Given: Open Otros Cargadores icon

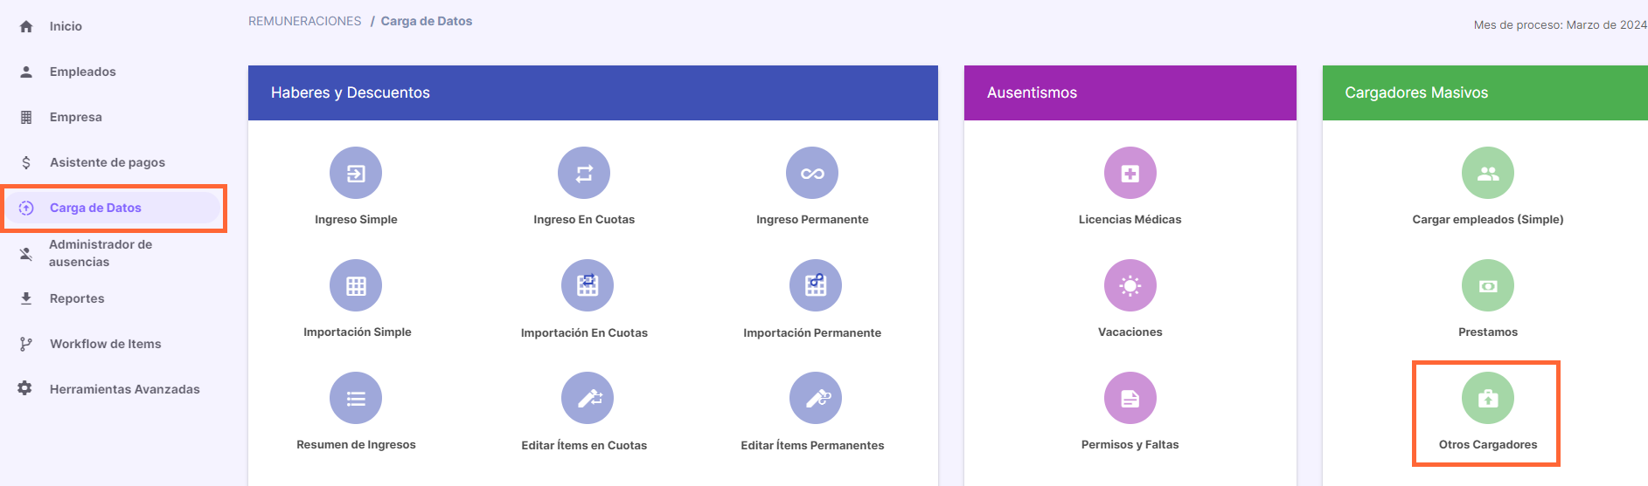Looking at the screenshot, I should (x=1488, y=398).
